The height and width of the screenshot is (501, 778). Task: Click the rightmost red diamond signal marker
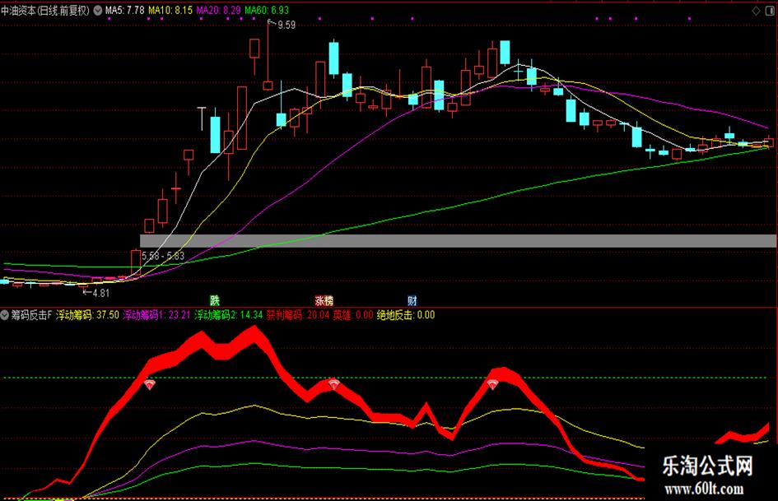click(492, 384)
